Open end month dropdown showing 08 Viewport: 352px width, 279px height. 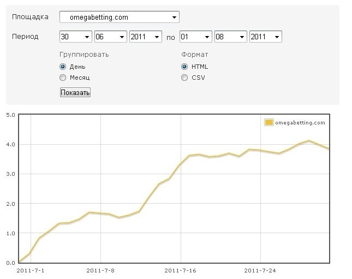click(230, 37)
